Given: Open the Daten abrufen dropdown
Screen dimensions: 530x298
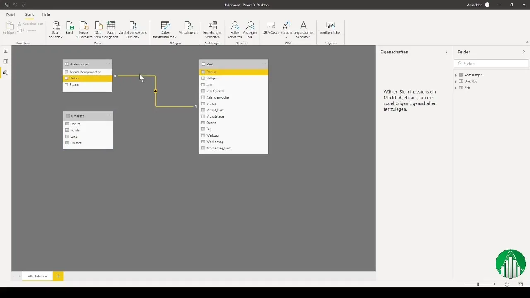Looking at the screenshot, I should click(56, 30).
